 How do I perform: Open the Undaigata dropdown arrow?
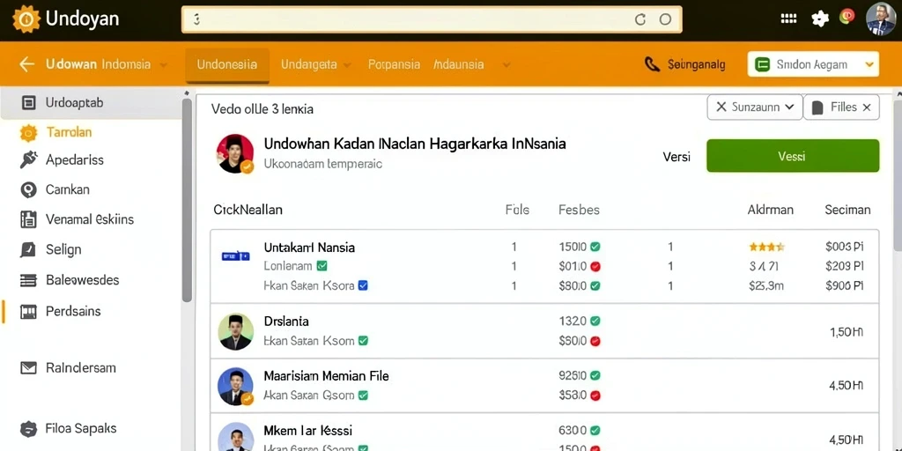(347, 65)
